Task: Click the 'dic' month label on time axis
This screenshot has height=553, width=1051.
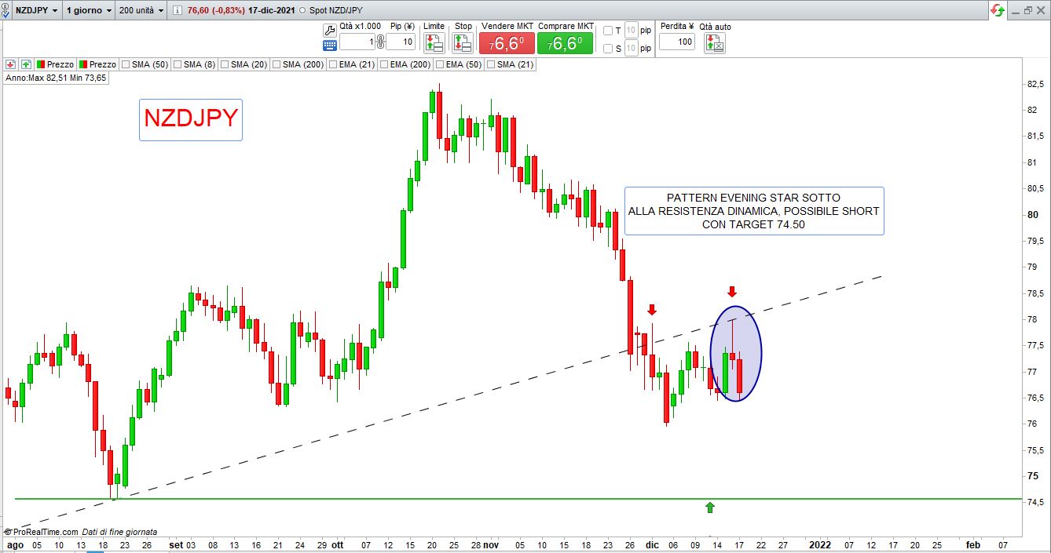Action: 652,544
